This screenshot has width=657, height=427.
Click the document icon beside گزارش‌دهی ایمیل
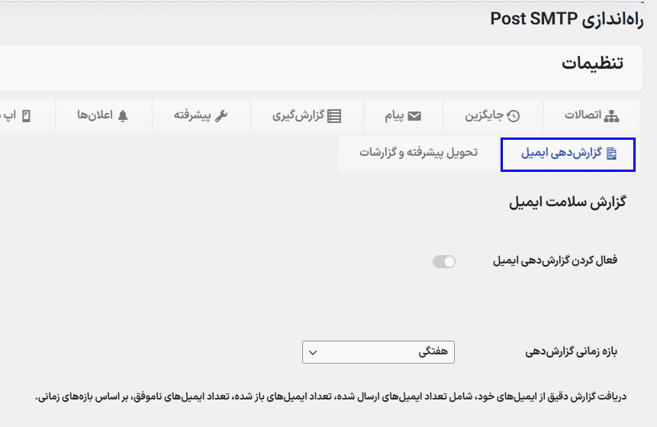611,154
